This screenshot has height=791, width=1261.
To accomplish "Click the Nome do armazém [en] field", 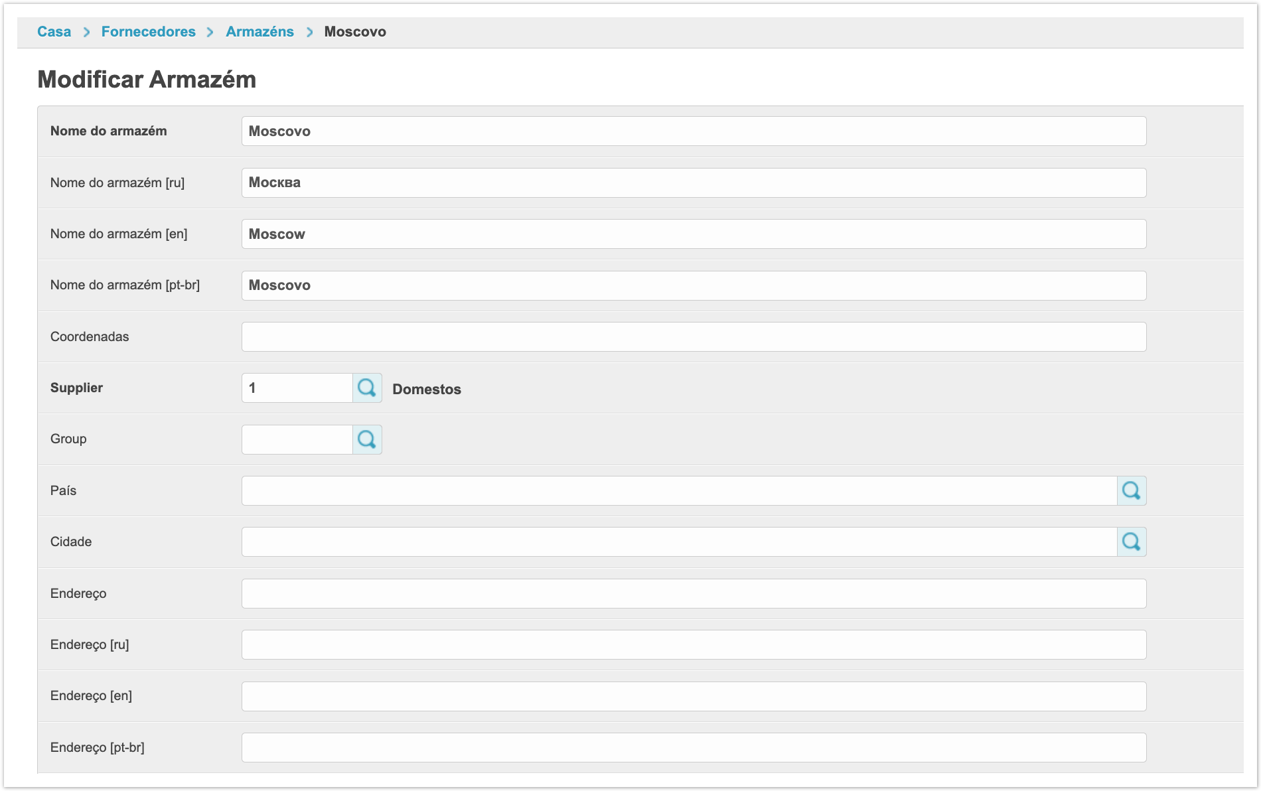I will click(x=694, y=234).
